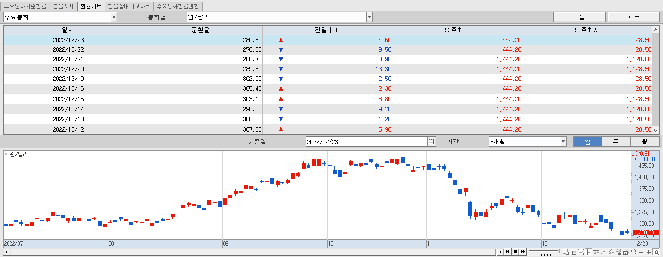Click the magnifier zoom icon

[x=634, y=252]
